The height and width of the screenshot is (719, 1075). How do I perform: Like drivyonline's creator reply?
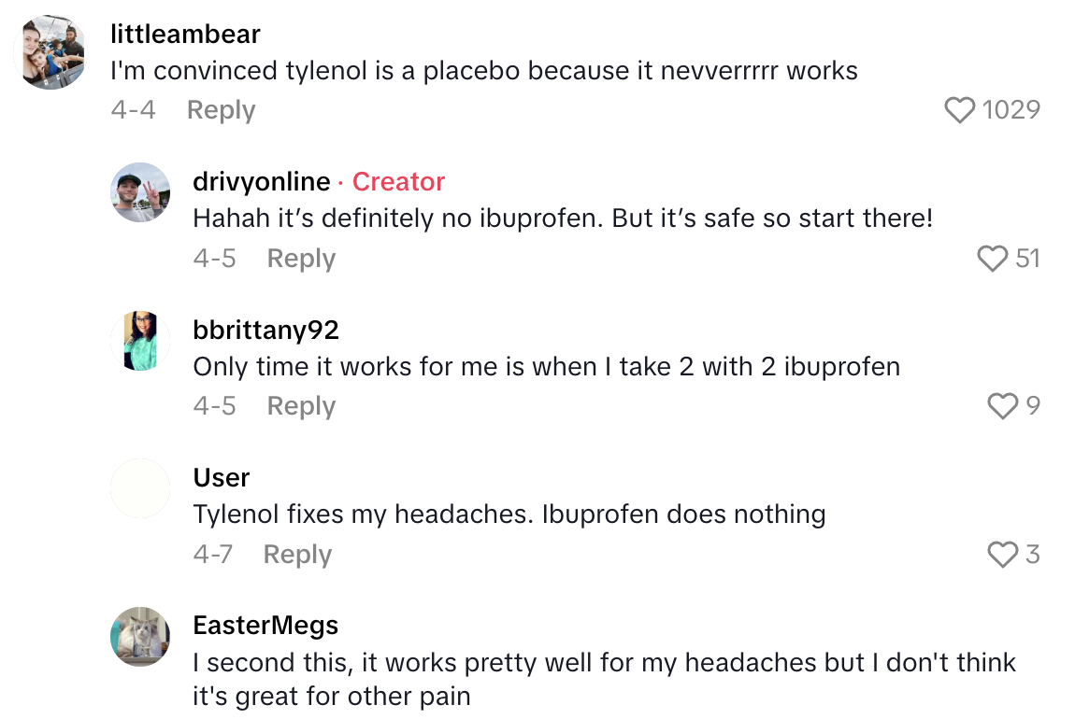coord(992,258)
